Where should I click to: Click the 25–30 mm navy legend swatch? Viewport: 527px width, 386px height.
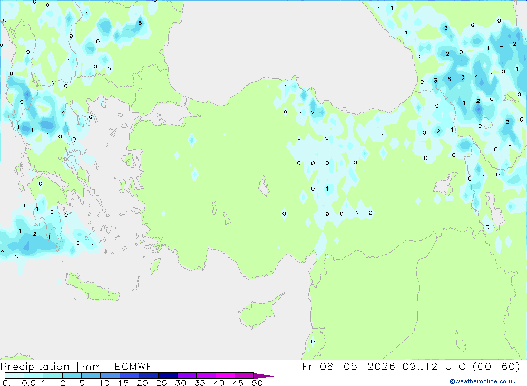click(x=168, y=375)
